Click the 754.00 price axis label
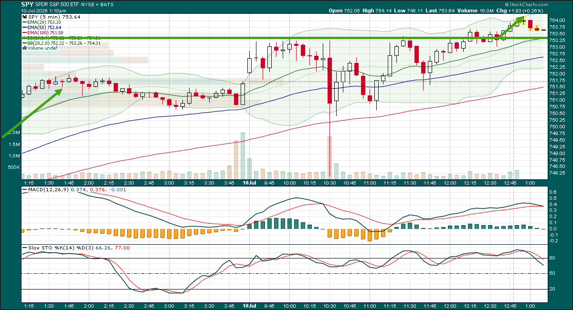 click(557, 20)
